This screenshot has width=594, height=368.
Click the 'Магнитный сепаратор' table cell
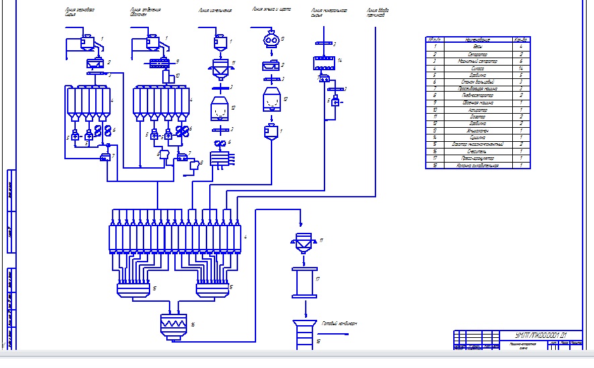478,61
